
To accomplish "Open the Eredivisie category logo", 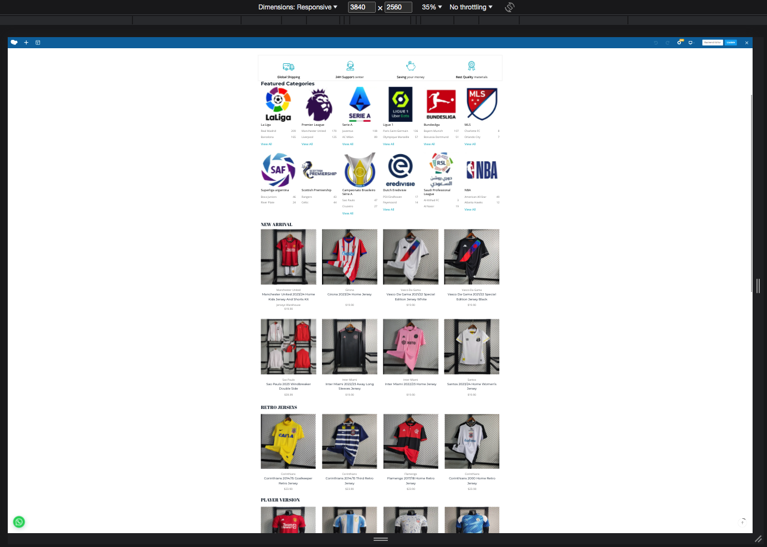I will 400,170.
